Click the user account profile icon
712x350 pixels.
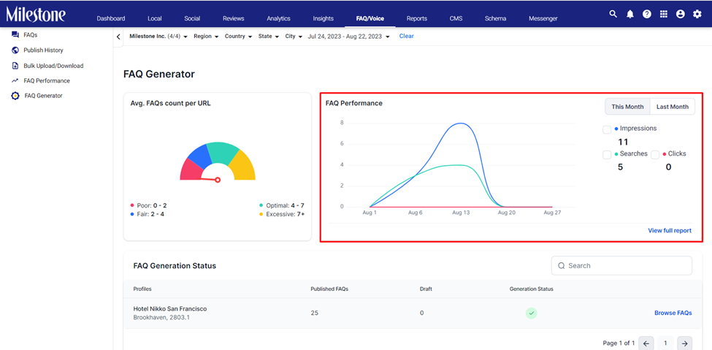click(680, 14)
